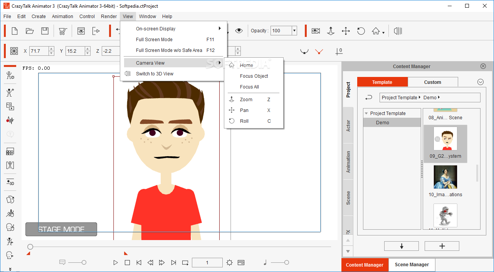Save the project with the floppy disk icon
The width and height of the screenshot is (494, 272).
tap(45, 31)
